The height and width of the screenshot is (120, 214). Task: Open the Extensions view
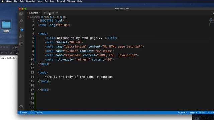point(21,44)
